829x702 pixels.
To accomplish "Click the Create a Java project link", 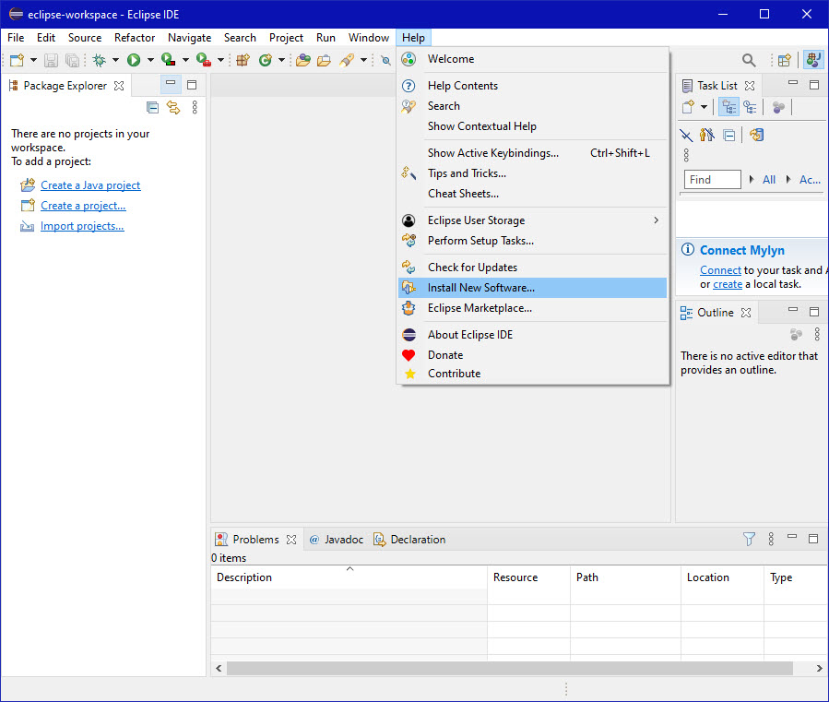I will [90, 185].
